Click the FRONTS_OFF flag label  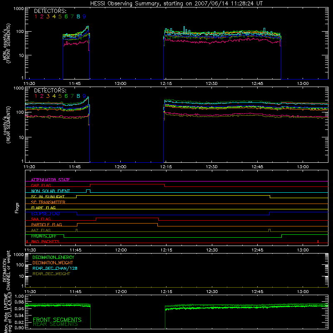tap(44, 236)
